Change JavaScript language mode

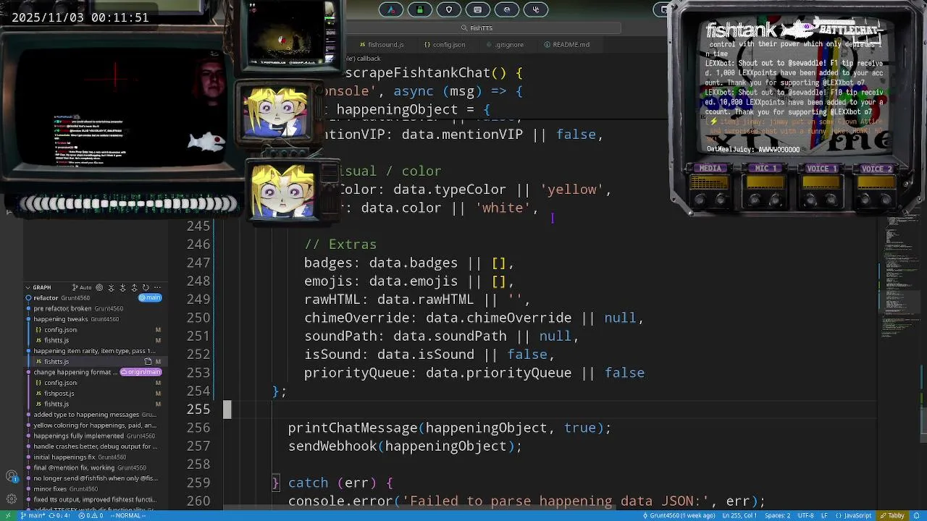(854, 516)
